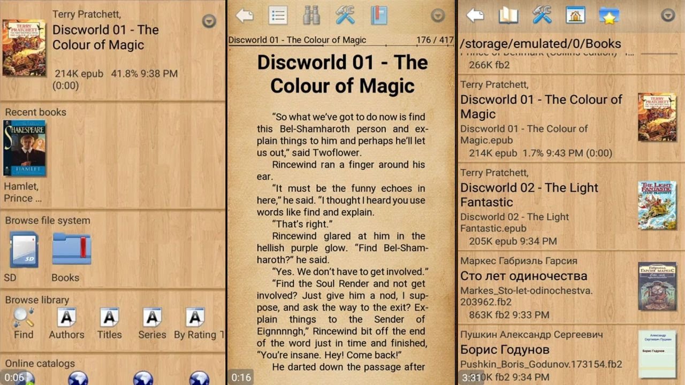
Task: Tap The Colour of Magic cover in the file list
Action: pos(657,118)
